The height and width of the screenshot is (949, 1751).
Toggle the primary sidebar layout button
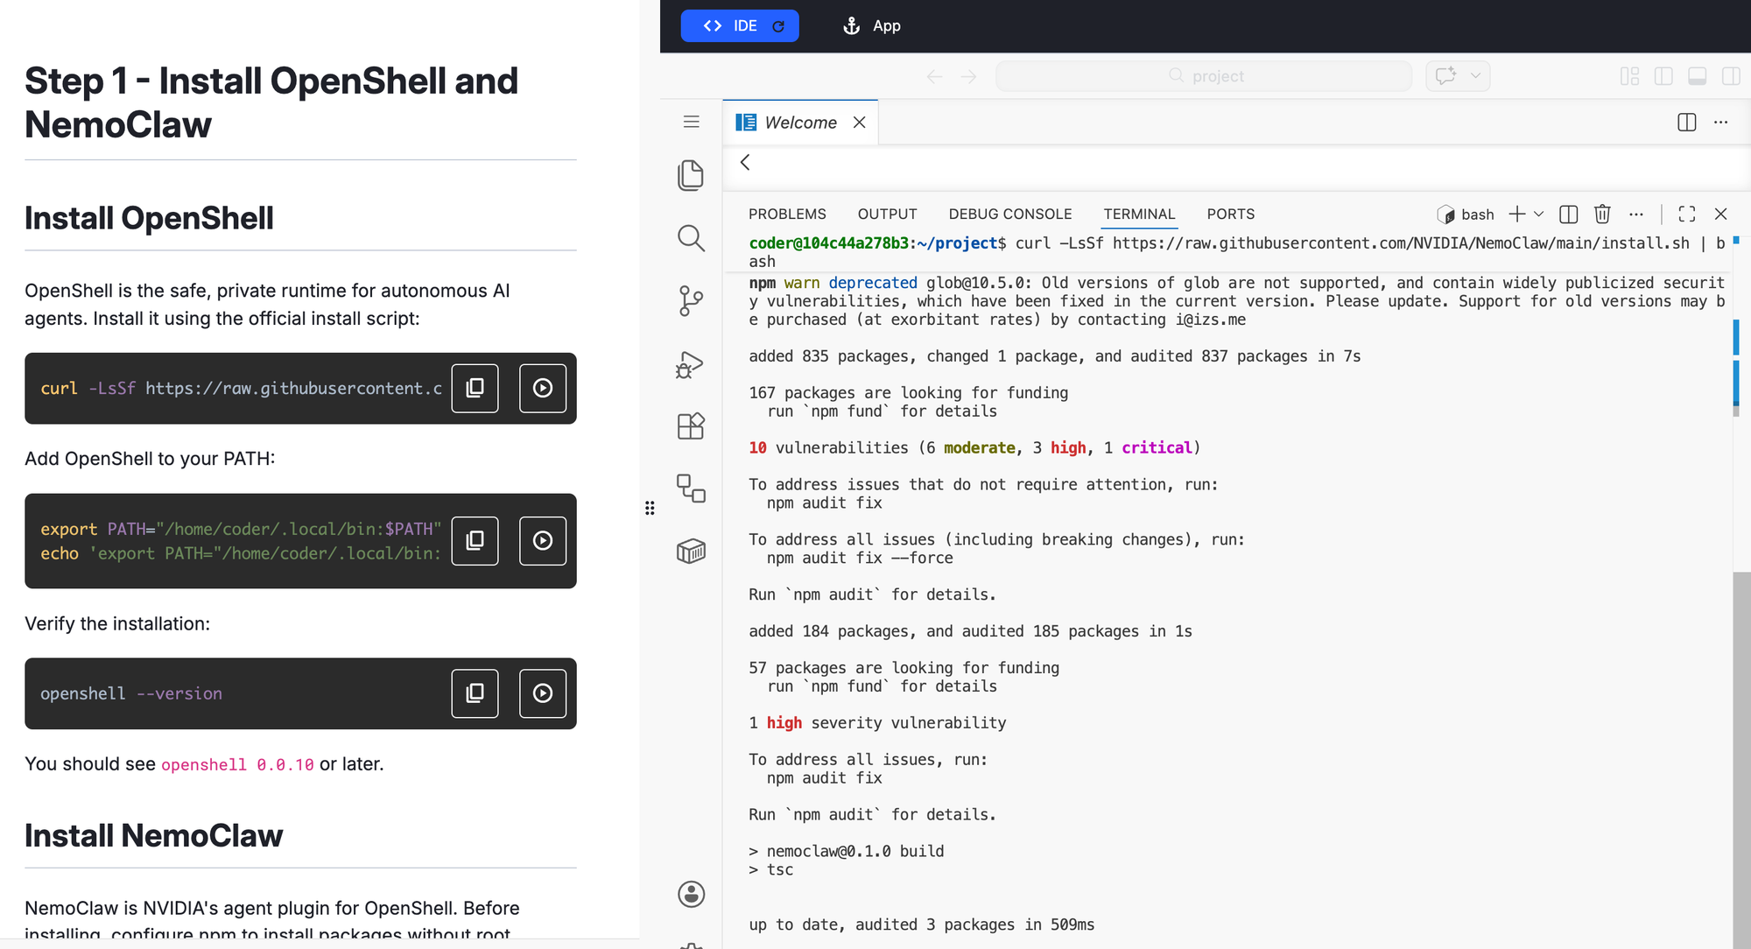point(1663,76)
